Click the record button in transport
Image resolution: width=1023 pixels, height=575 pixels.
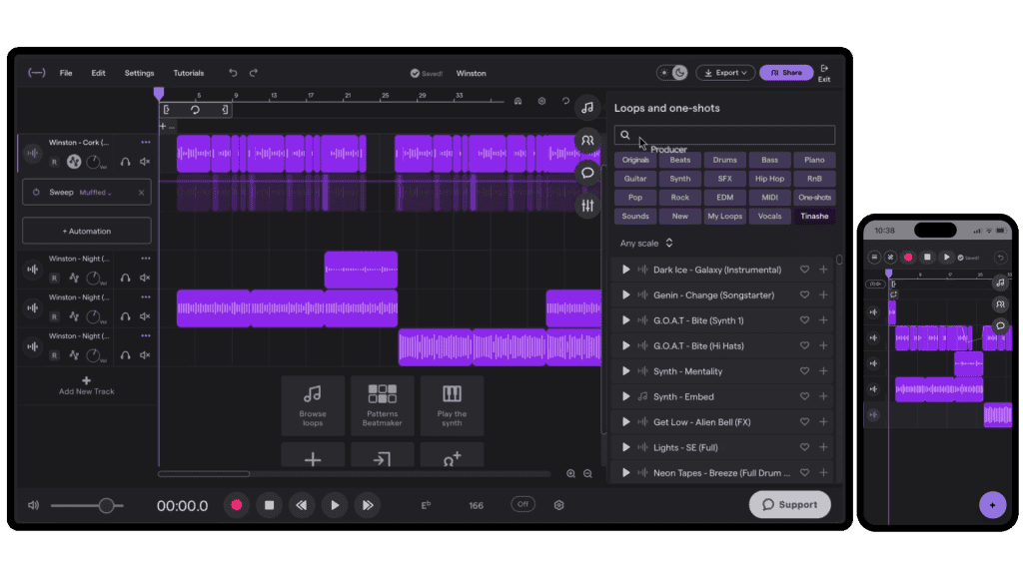click(x=237, y=505)
